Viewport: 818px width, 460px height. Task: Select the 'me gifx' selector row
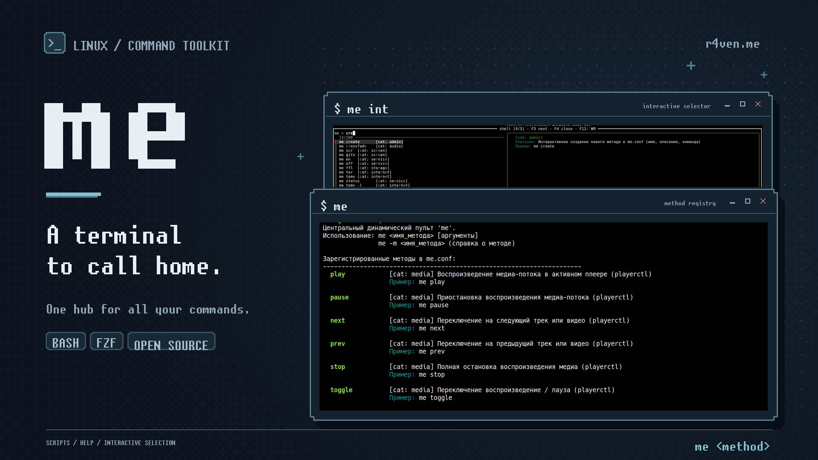point(363,155)
